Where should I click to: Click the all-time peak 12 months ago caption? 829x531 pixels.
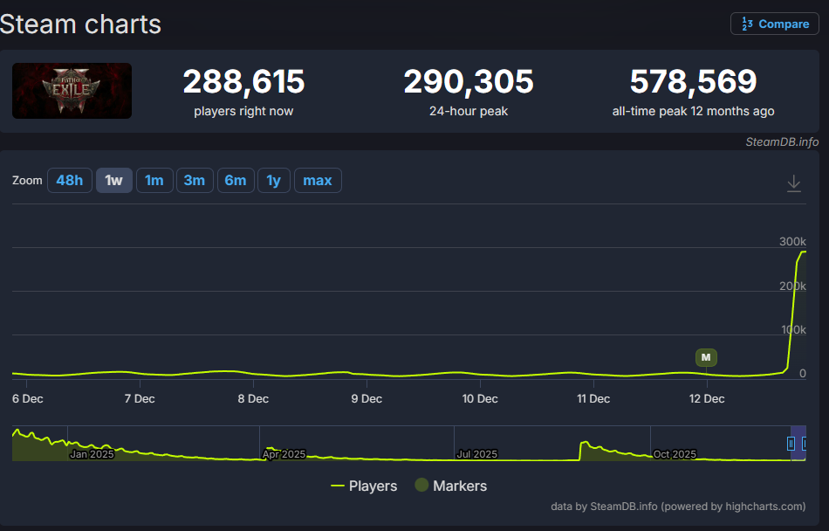tap(693, 111)
